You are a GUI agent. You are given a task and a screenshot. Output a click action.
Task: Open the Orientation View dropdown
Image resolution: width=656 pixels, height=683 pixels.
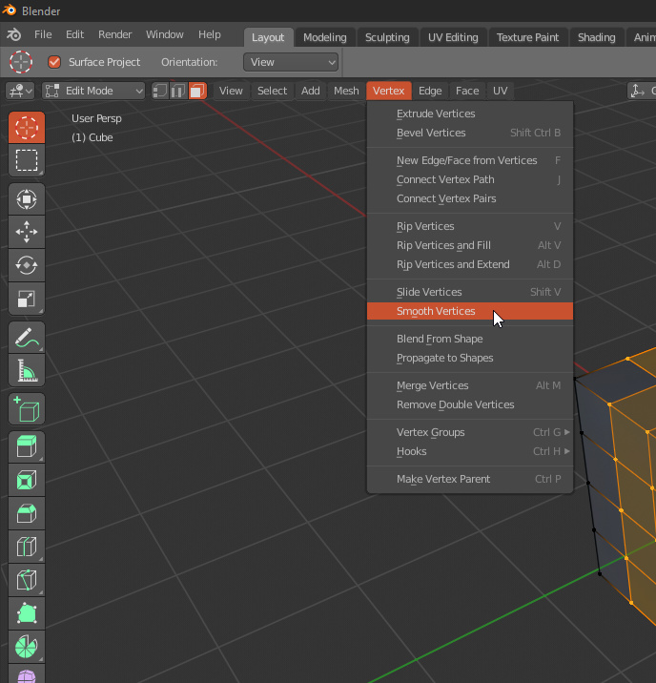pyautogui.click(x=291, y=62)
